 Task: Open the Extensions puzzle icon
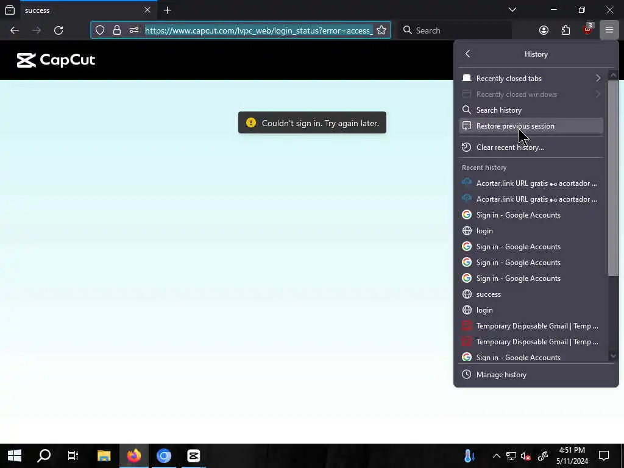(565, 30)
